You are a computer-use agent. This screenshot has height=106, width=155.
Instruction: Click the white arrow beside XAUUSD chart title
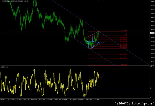pyautogui.click(x=1, y=1)
